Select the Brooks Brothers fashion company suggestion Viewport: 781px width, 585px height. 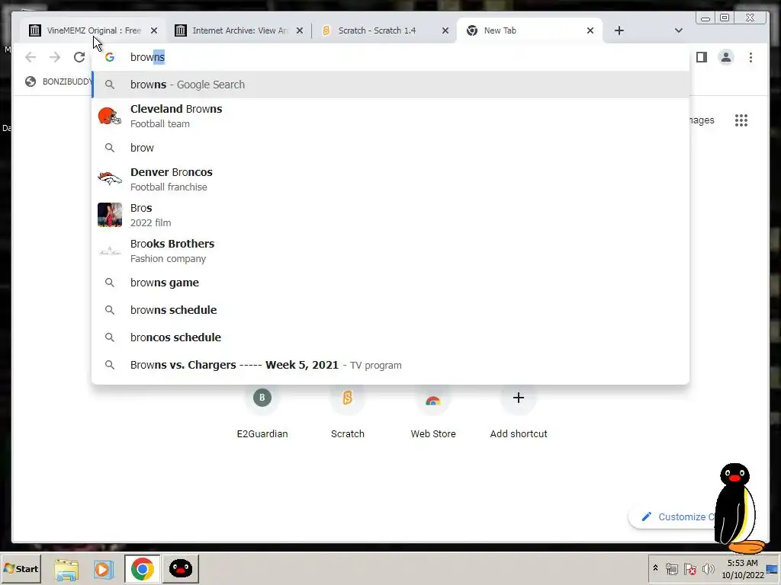pyautogui.click(x=390, y=251)
